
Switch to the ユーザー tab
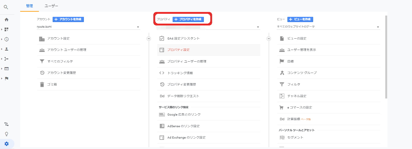51,6
